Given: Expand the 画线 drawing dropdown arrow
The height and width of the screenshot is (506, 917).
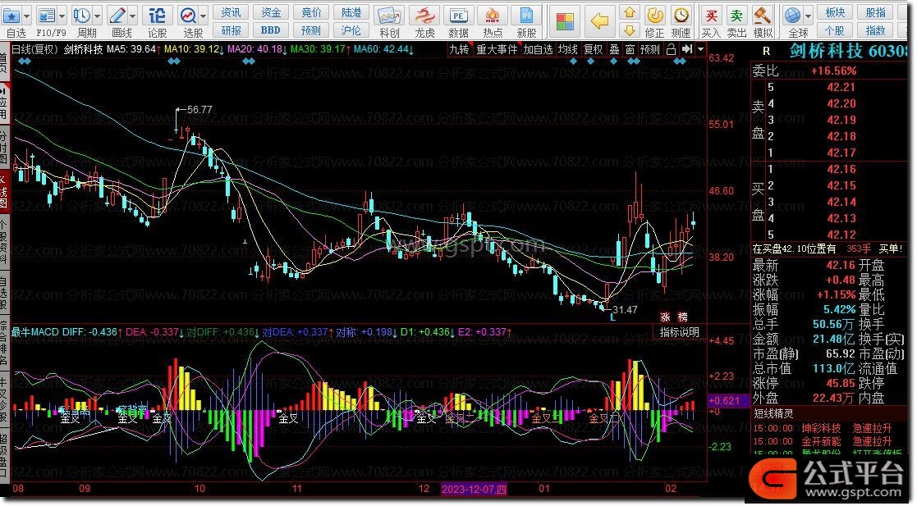Looking at the screenshot, I should [133, 16].
